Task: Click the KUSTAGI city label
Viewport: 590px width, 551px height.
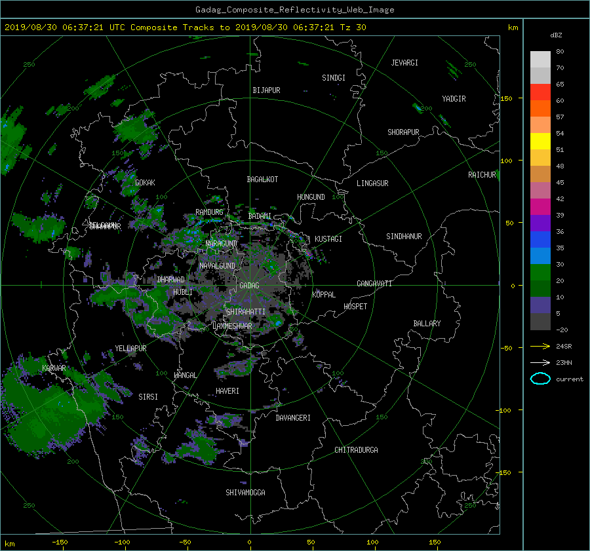Action: (328, 239)
